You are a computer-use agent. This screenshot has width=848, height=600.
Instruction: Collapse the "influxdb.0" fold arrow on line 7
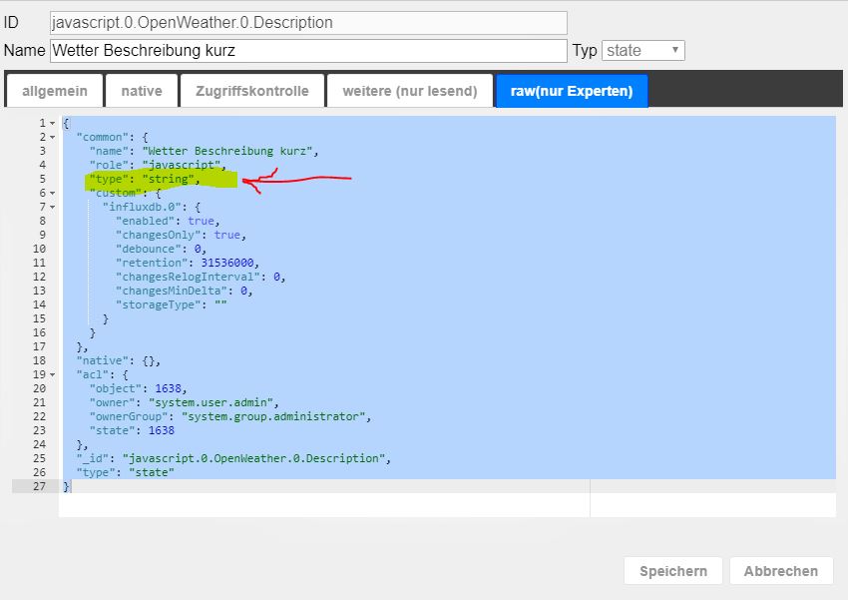(53, 208)
